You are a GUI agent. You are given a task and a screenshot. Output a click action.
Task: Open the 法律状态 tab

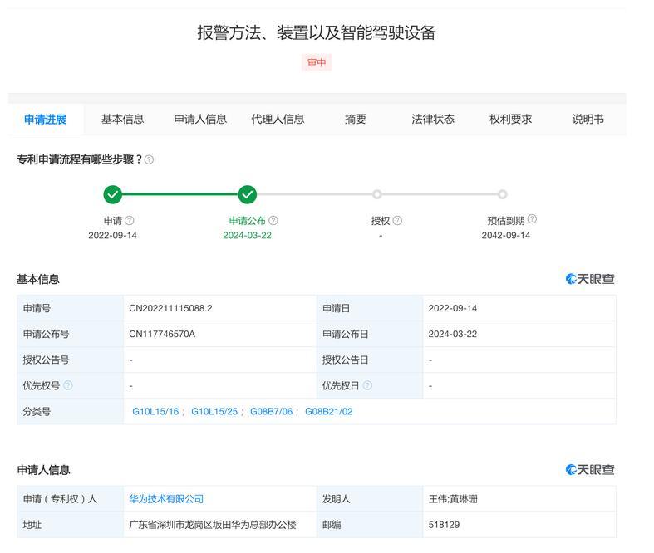pos(433,120)
